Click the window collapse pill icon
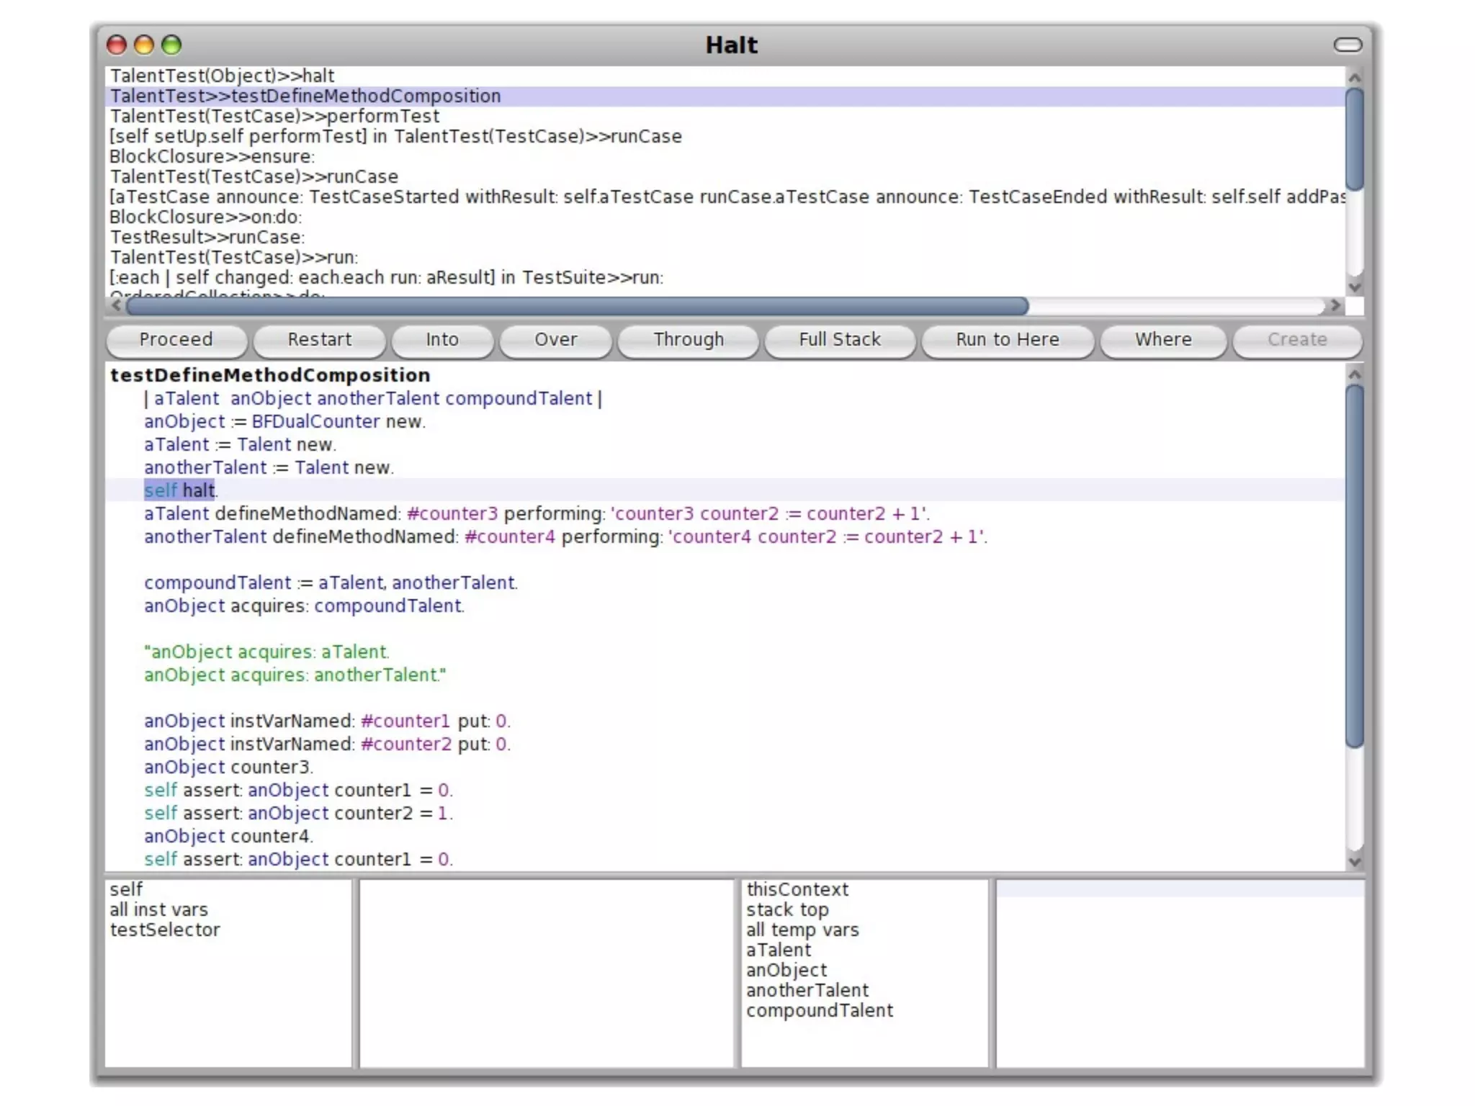 pos(1347,45)
